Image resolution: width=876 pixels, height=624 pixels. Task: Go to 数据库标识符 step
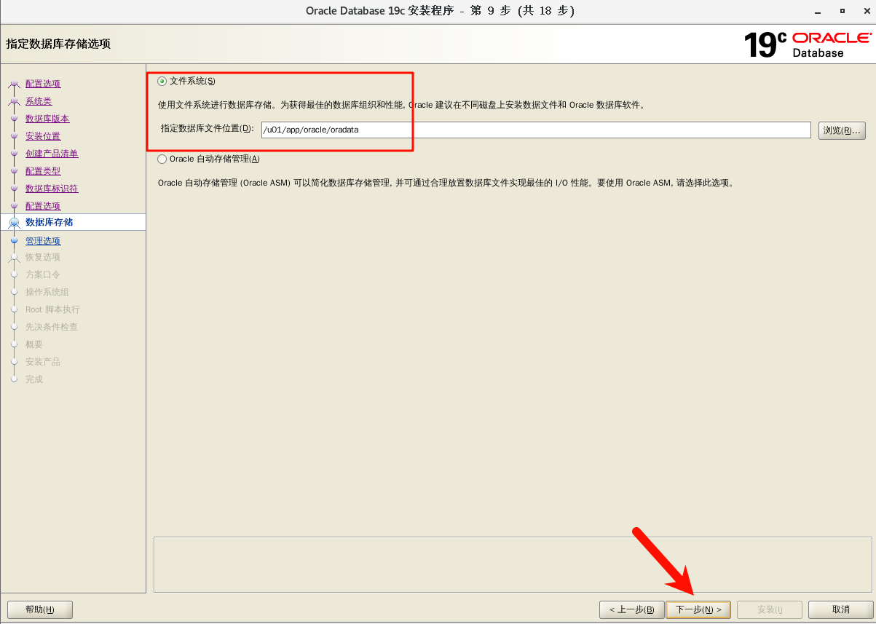click(x=52, y=189)
